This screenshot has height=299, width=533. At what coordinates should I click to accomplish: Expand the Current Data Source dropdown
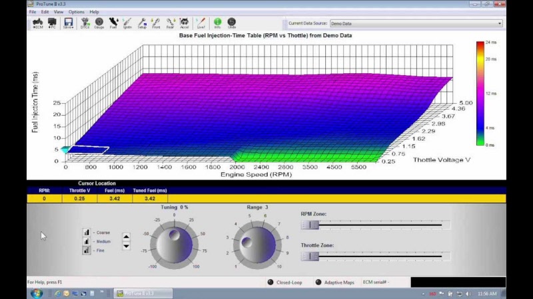click(x=500, y=23)
